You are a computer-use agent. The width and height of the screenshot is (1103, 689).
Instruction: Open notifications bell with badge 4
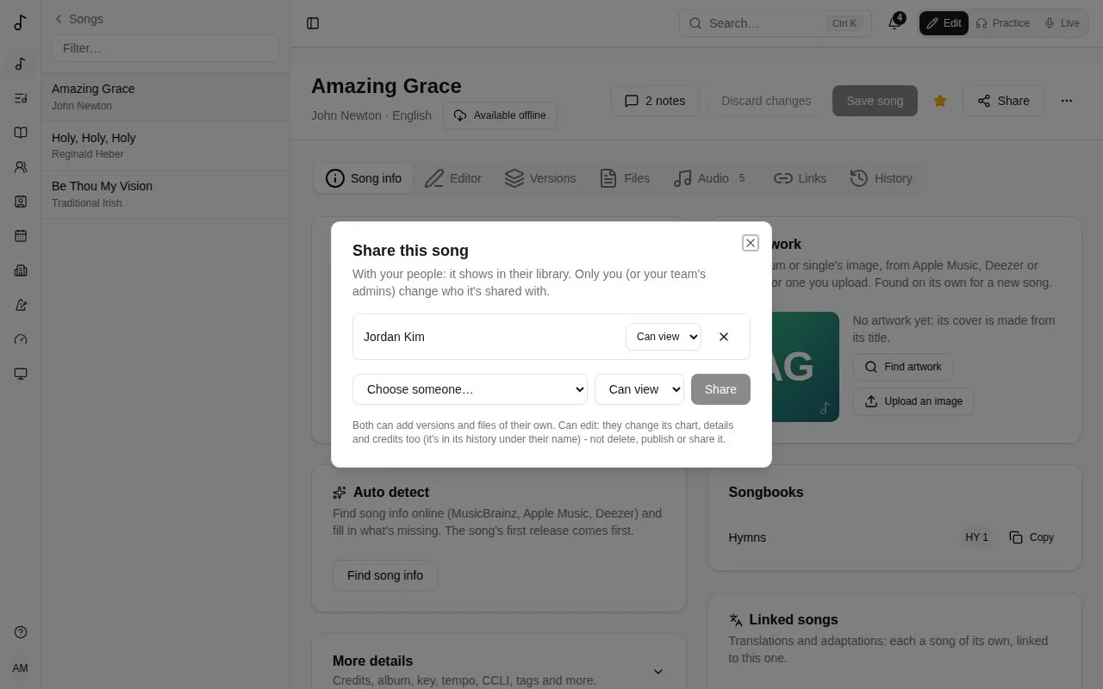coord(894,23)
